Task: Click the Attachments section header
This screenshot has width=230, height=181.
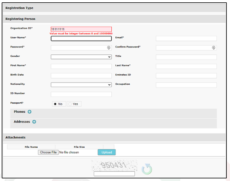Action: (x=114, y=137)
